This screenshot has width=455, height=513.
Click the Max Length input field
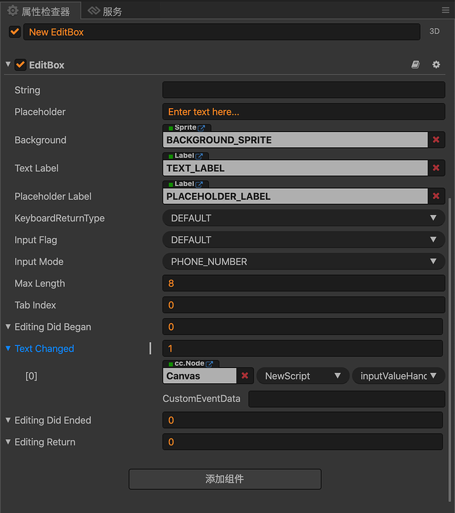(x=303, y=284)
